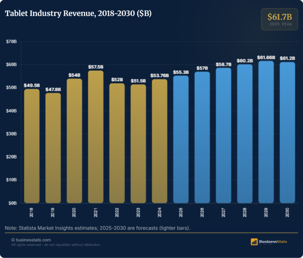The height and width of the screenshot is (258, 303).
Task: Click the $54B value label
Action: coord(75,75)
